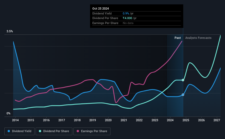Click the pink Earnings Per Share legend dot

[78, 131]
